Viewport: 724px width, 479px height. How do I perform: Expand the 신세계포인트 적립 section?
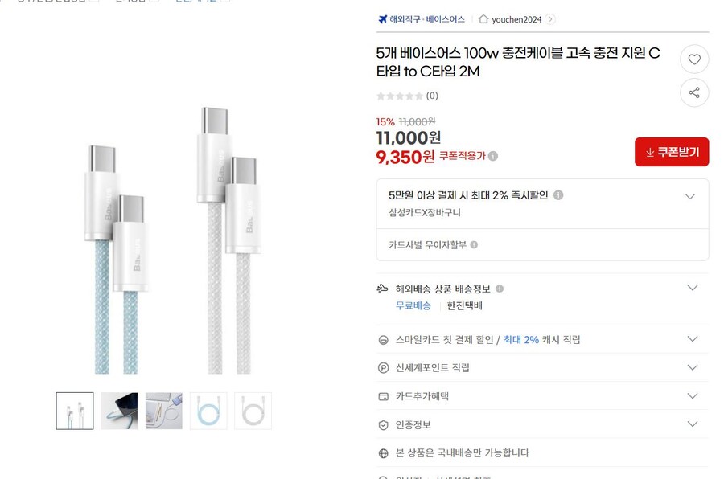693,367
